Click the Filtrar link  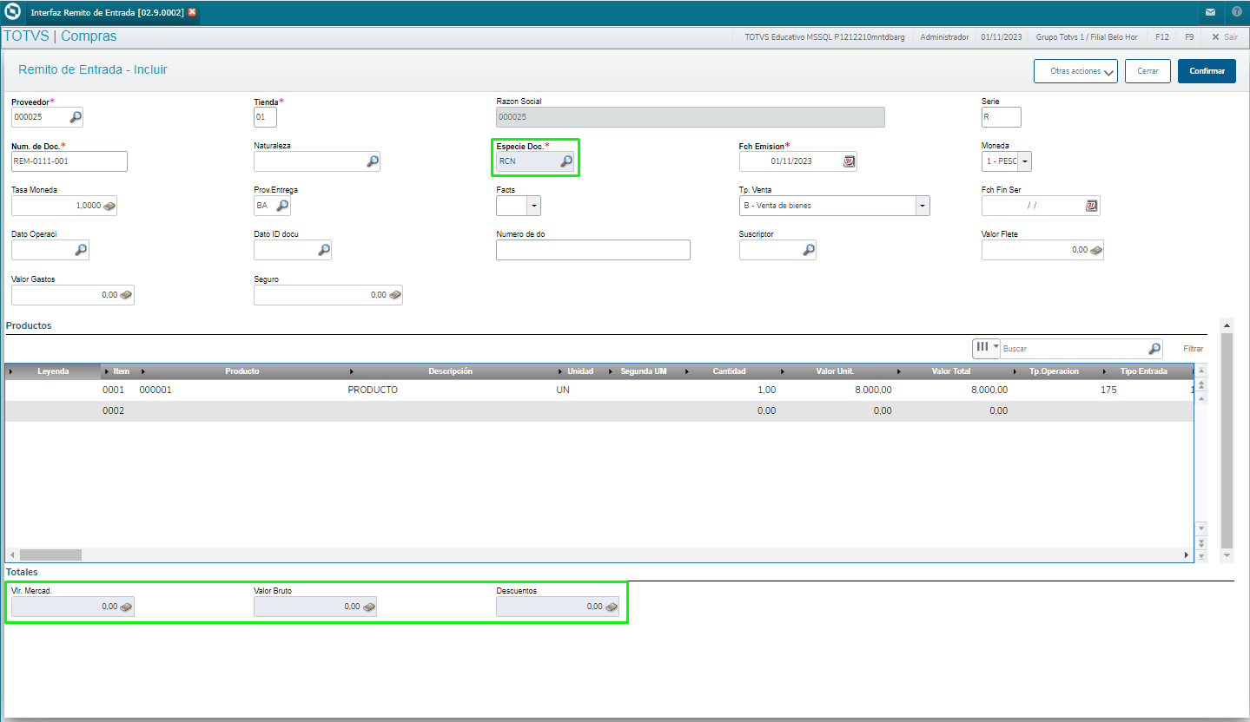[1194, 348]
